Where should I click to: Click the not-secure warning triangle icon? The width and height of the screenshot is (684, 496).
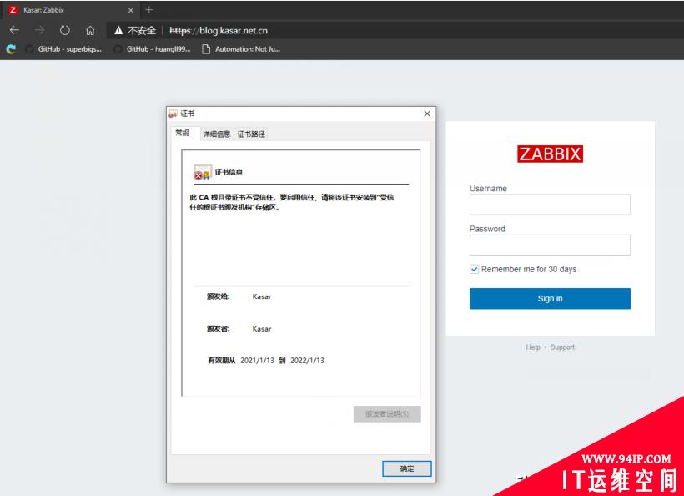pos(118,30)
